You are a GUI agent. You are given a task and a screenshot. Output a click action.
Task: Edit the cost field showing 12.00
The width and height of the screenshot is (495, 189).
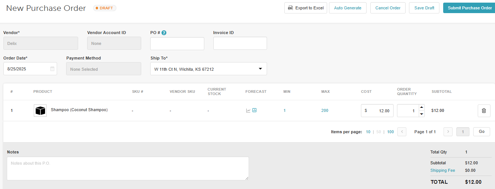[x=377, y=111]
